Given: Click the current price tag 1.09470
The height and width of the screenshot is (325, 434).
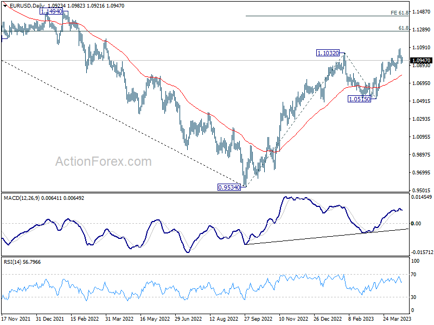Looking at the screenshot, I should click(422, 60).
